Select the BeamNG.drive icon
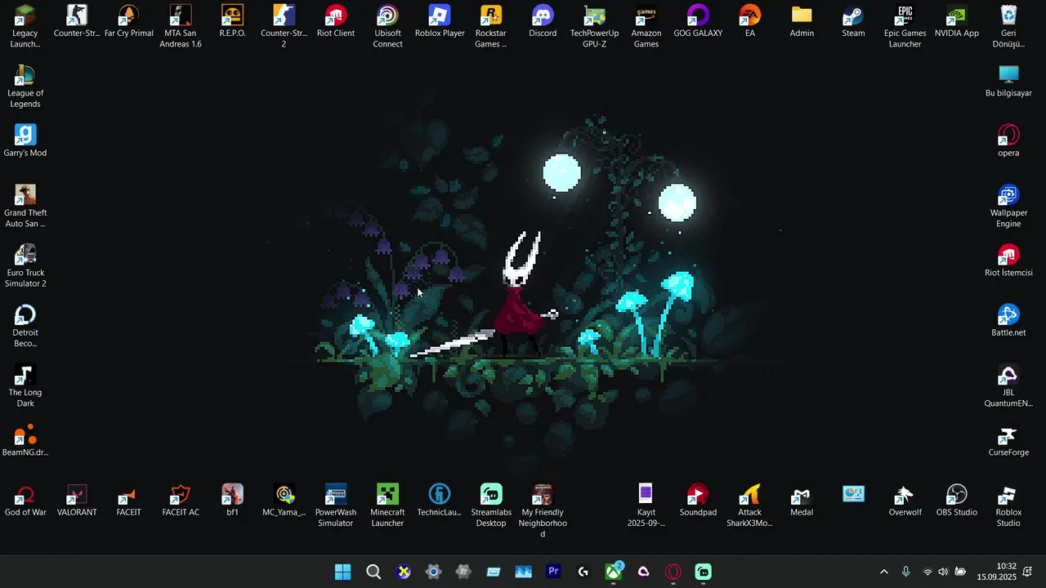1046x588 pixels. click(25, 440)
